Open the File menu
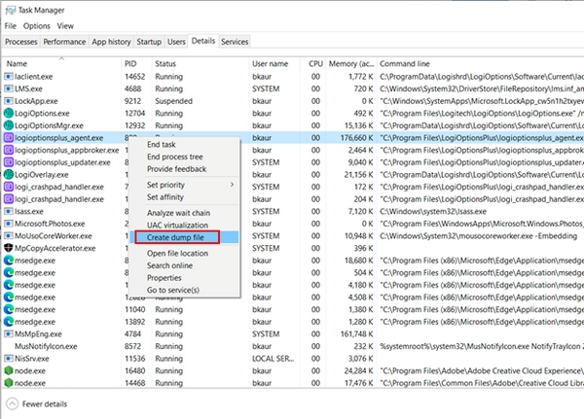This screenshot has height=419, width=584. pos(10,26)
